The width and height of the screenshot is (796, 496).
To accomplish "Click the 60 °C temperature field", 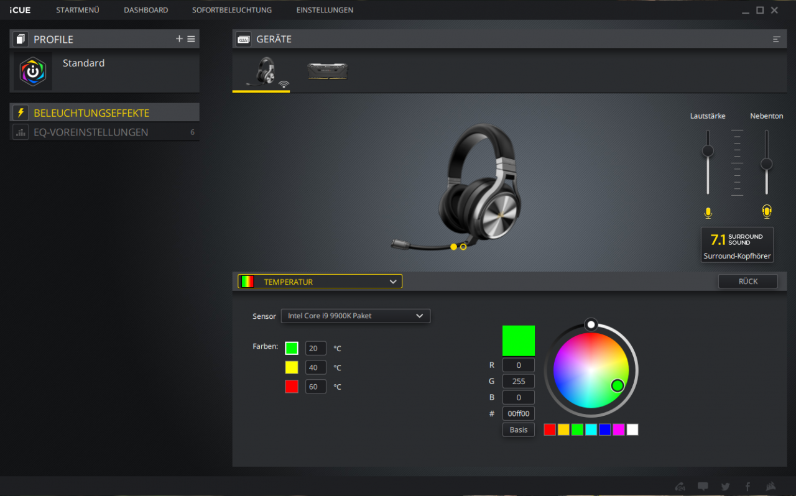I will (316, 387).
